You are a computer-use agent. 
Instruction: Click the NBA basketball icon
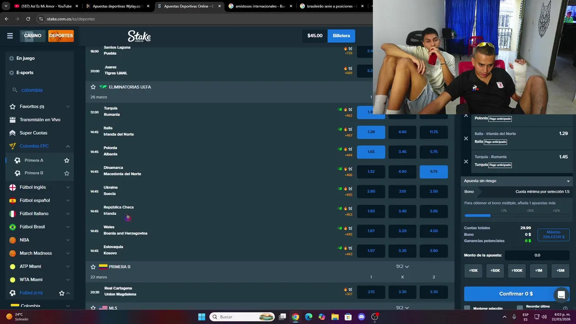[x=13, y=240]
